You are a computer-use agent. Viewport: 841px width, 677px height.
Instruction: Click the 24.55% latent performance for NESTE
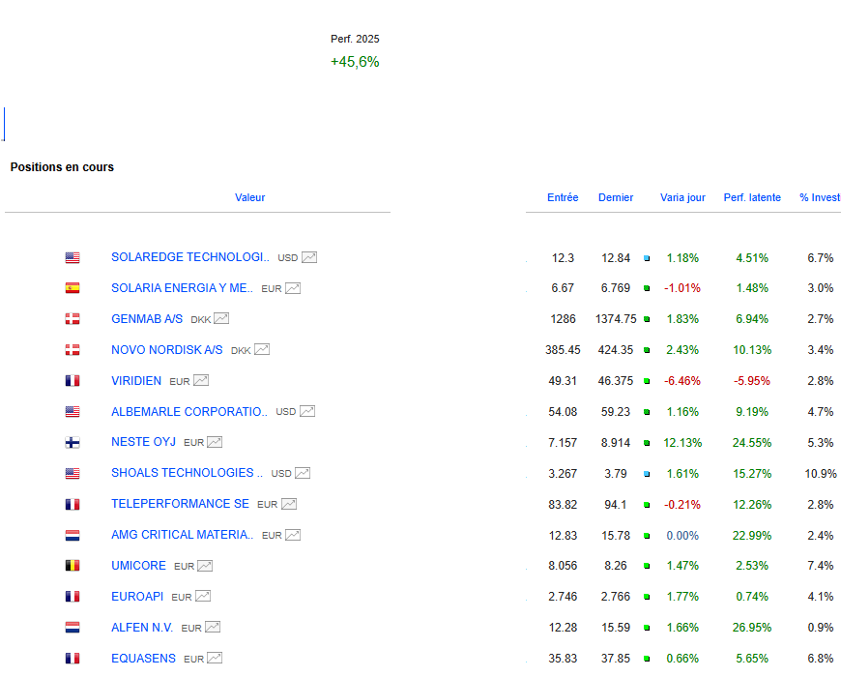(752, 443)
